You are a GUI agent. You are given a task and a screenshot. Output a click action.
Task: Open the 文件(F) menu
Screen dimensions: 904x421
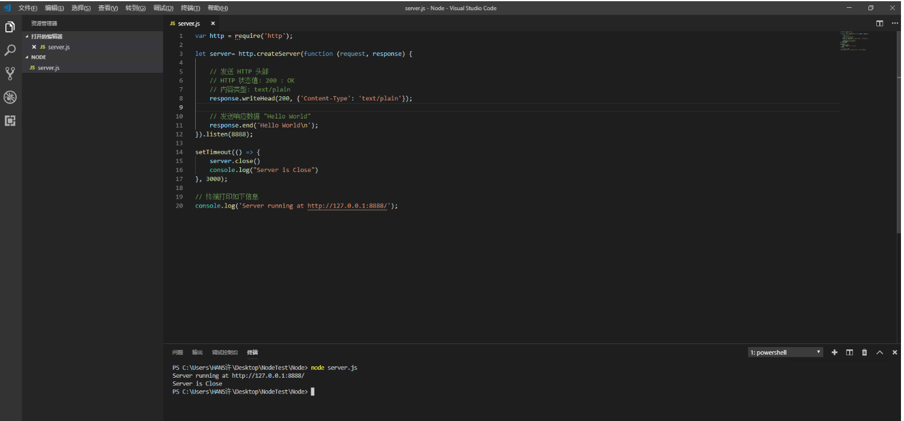pyautogui.click(x=28, y=8)
